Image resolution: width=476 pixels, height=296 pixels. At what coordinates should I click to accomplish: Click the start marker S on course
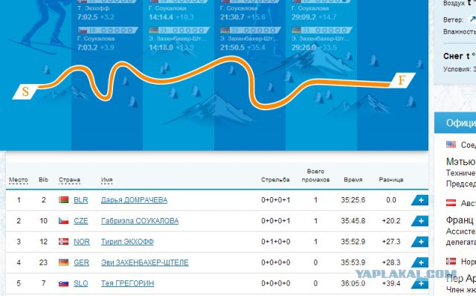(25, 91)
